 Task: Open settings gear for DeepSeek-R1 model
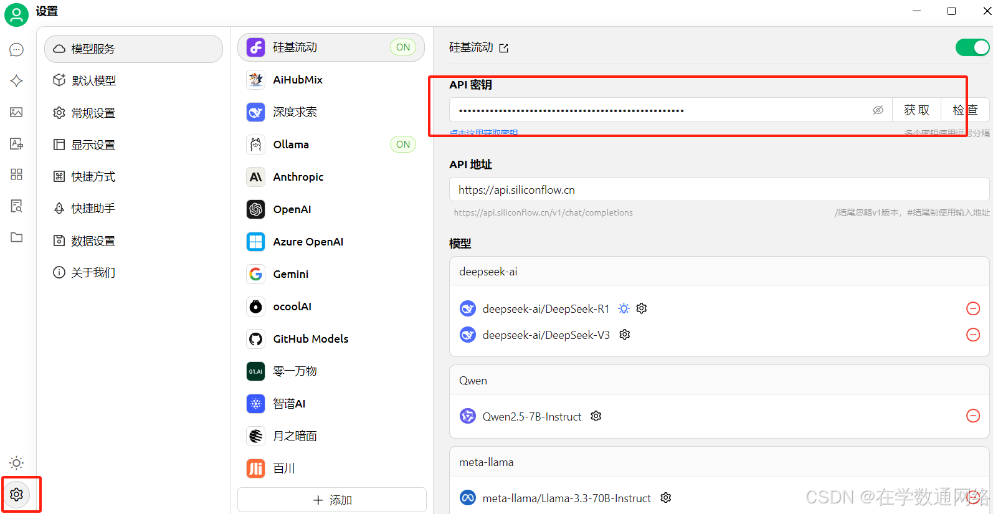642,308
